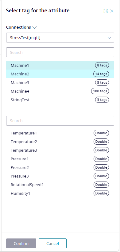Click the Cancel button
Viewport: 120px width, 252px height.
tap(52, 243)
